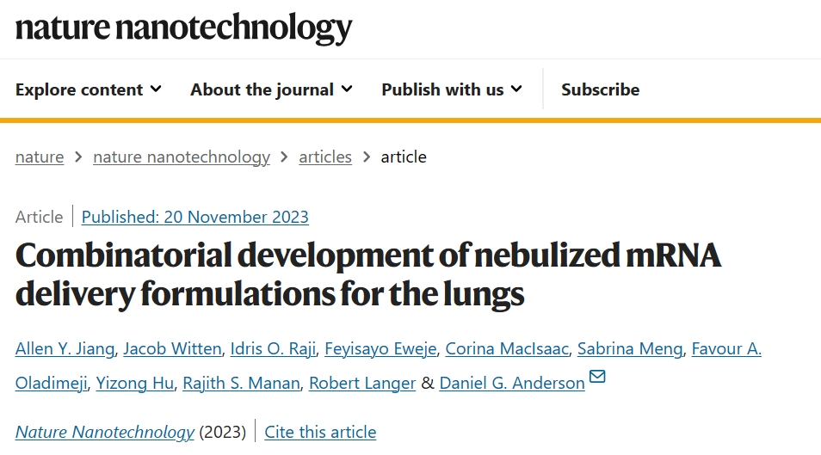Click Published: 20 November 2023 link
The height and width of the screenshot is (455, 821).
point(194,217)
